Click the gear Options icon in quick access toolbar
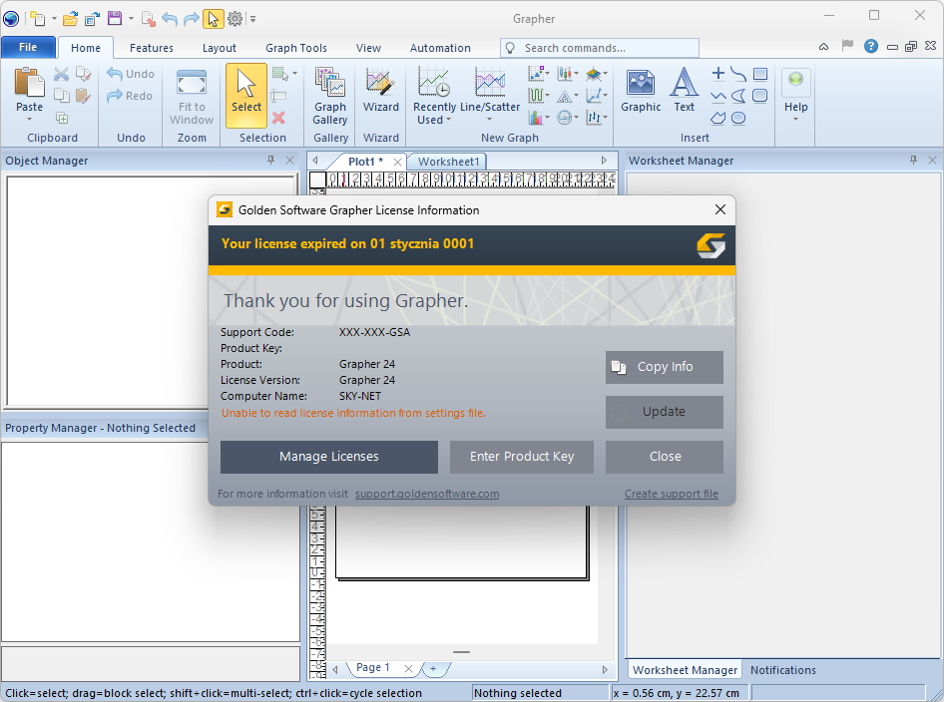The width and height of the screenshot is (944, 702). click(235, 19)
